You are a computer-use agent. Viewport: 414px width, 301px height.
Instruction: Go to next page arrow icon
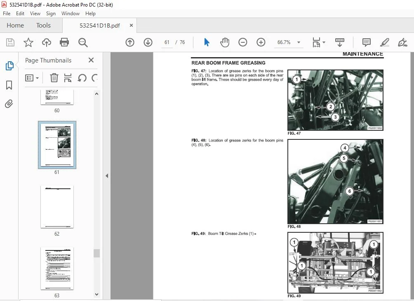pyautogui.click(x=148, y=42)
